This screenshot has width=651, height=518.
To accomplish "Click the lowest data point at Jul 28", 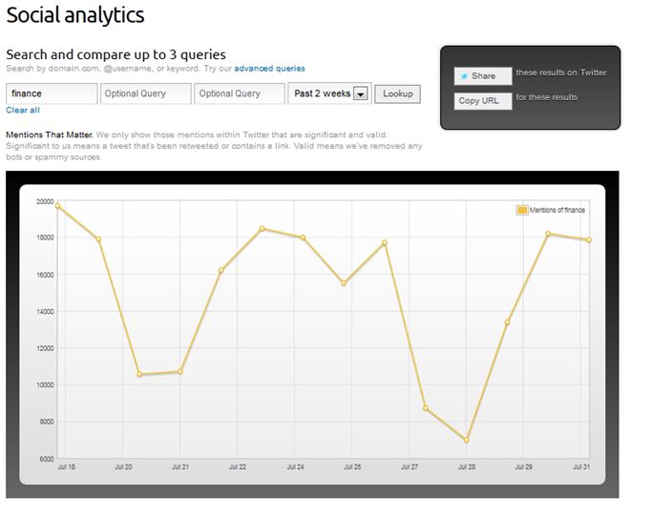I will click(467, 440).
